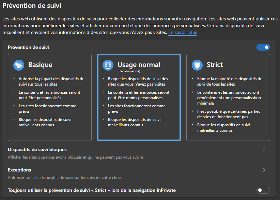
Task: Open the Exceptions settings entry
Action: (19, 170)
